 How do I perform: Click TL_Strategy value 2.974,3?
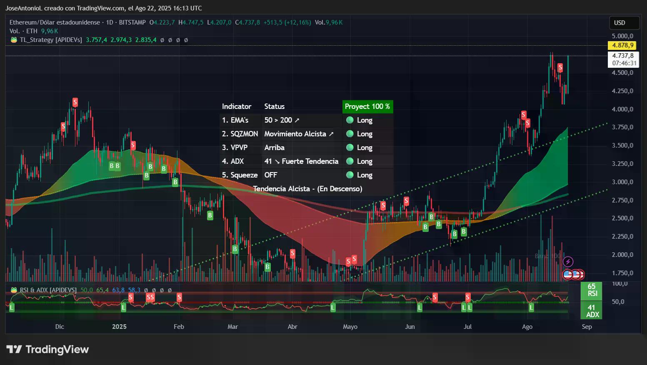point(121,40)
